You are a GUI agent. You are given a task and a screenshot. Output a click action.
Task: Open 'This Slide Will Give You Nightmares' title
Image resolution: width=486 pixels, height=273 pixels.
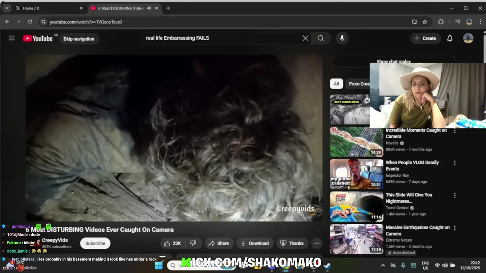click(409, 198)
